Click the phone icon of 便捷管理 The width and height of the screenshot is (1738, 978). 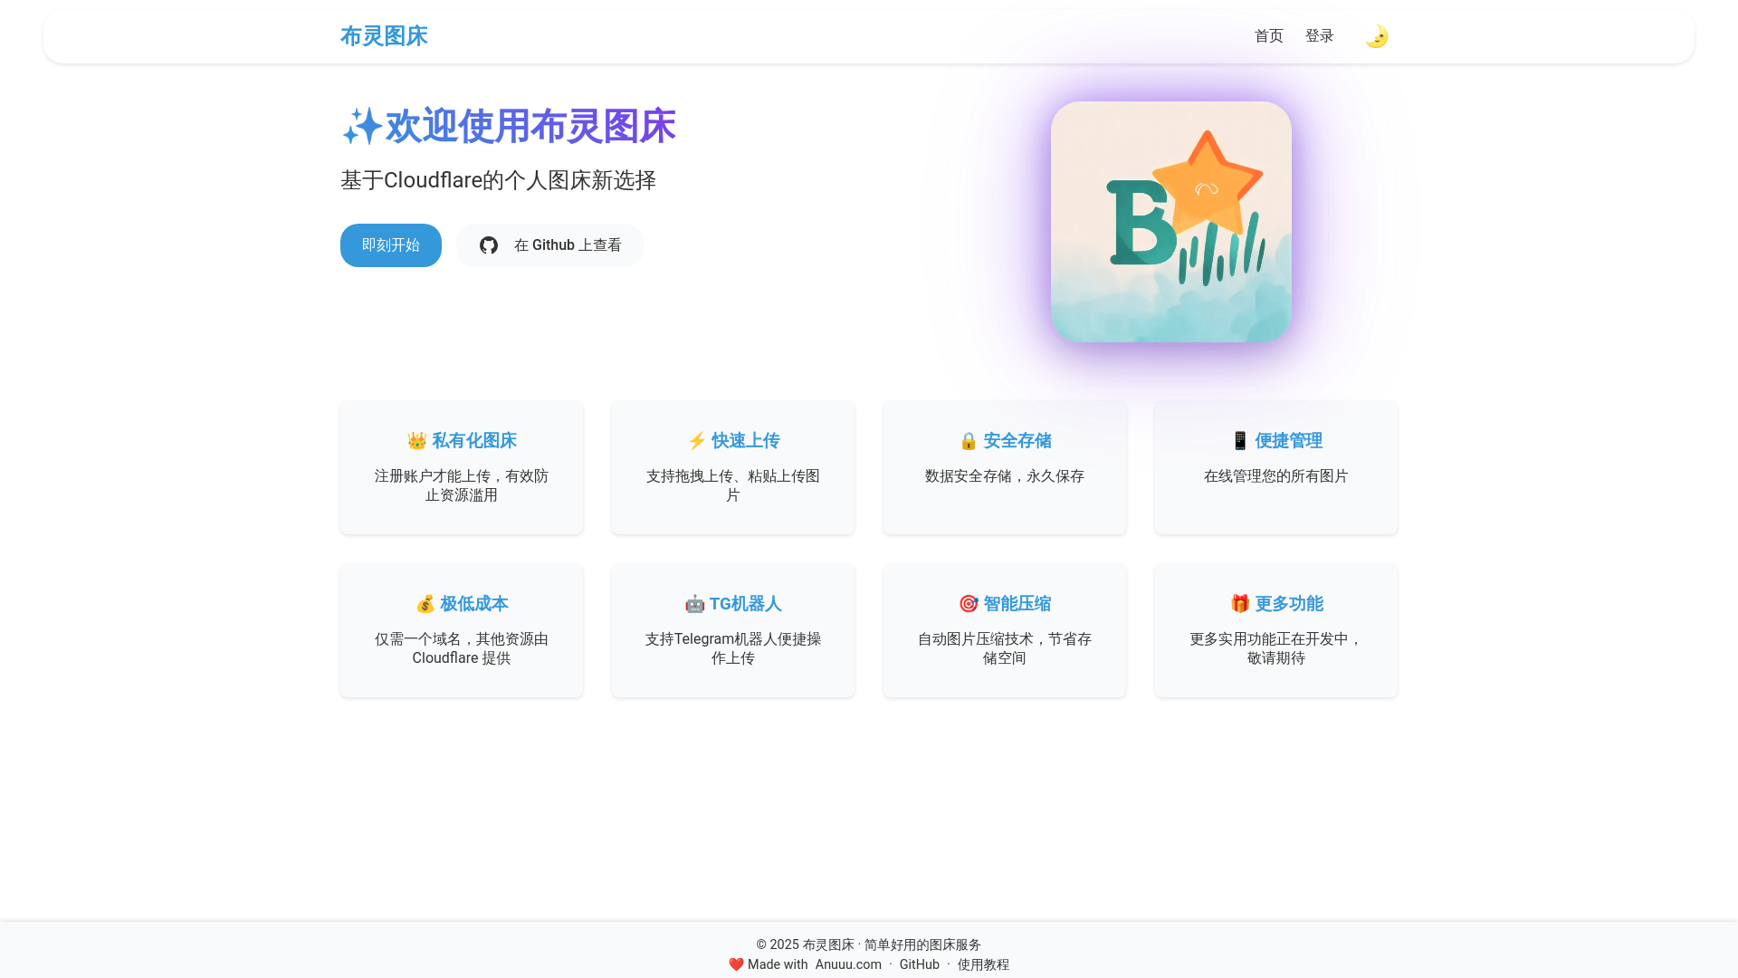click(x=1240, y=441)
